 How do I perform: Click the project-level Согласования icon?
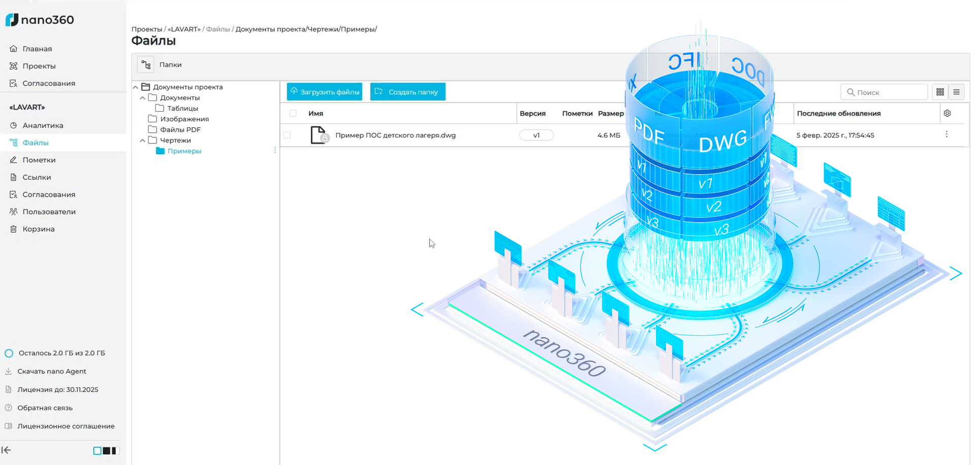tap(14, 194)
